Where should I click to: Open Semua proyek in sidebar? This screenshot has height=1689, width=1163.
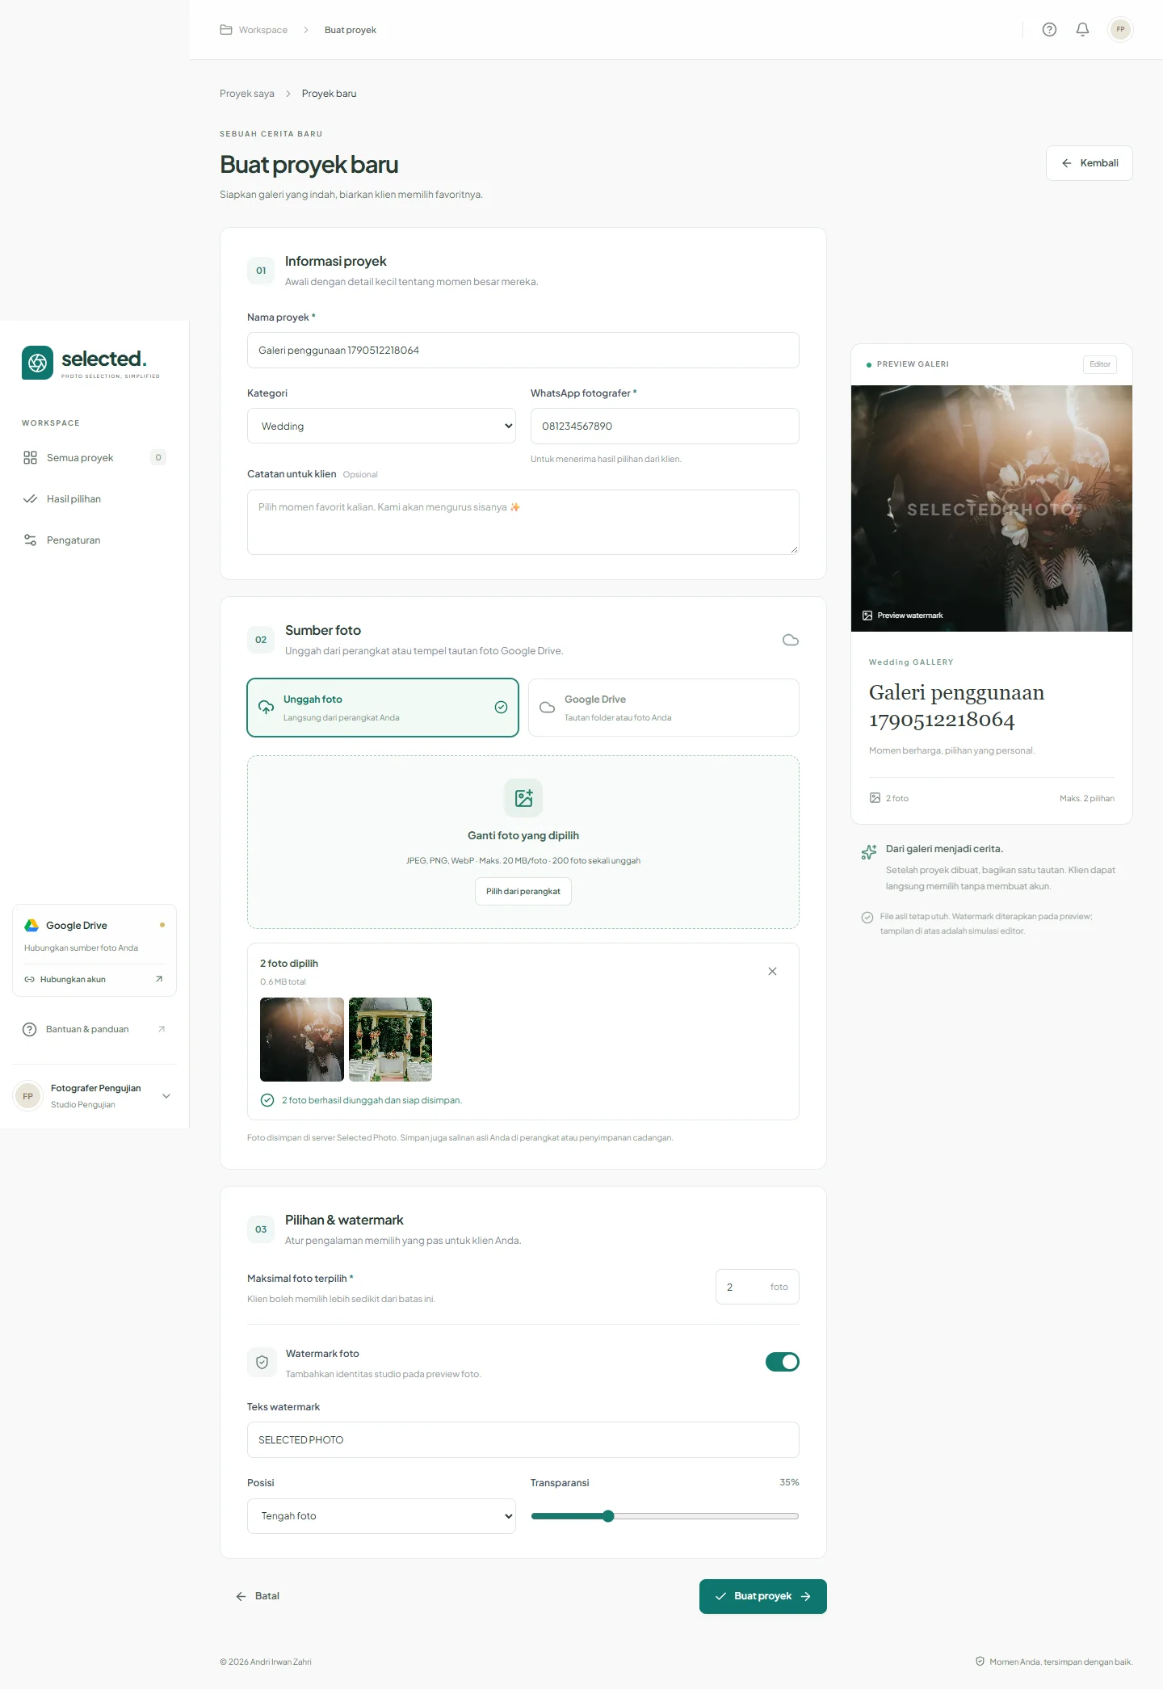pyautogui.click(x=94, y=458)
